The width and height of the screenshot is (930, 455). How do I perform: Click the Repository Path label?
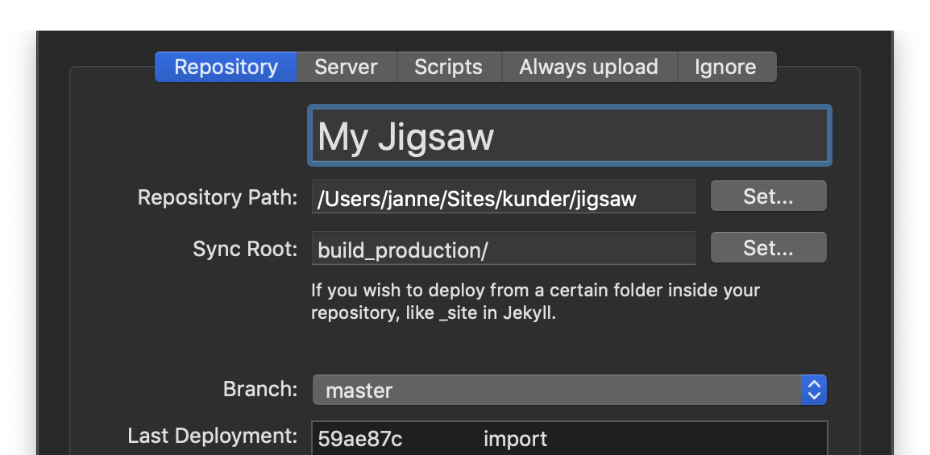[218, 197]
